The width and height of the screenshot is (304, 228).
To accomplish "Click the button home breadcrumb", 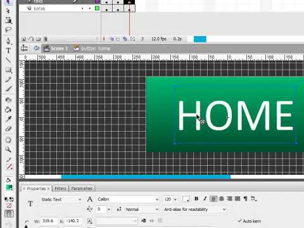I will 92,48.
